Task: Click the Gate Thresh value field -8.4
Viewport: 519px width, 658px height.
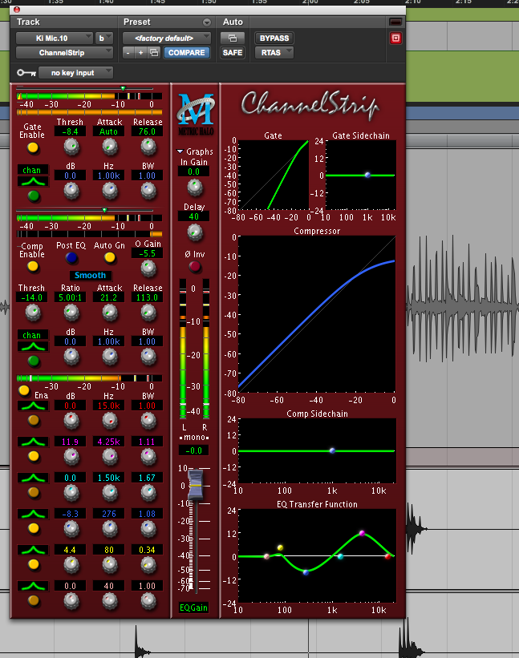Action: point(70,131)
